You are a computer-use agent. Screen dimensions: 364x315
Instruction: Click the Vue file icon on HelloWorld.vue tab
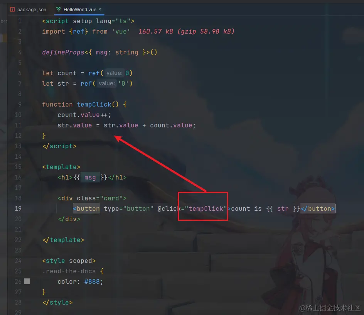coord(59,9)
